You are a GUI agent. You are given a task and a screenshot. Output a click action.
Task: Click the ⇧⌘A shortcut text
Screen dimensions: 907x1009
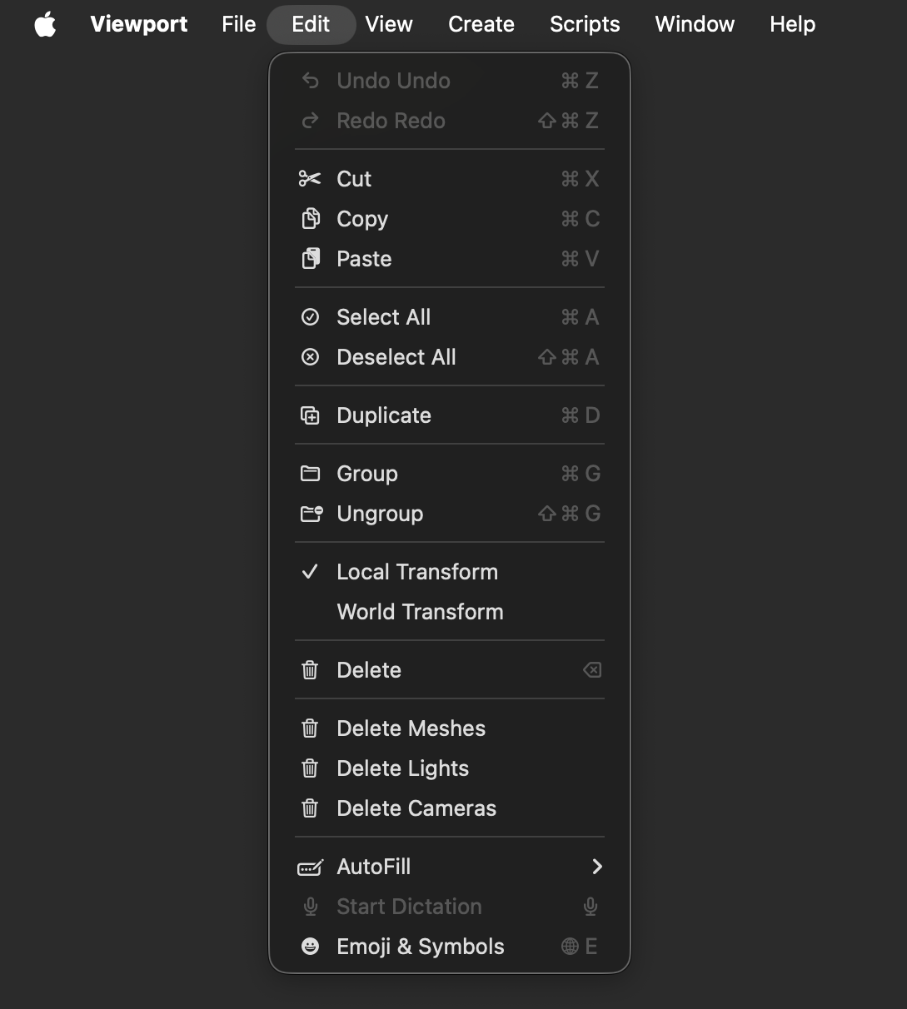pyautogui.click(x=569, y=357)
